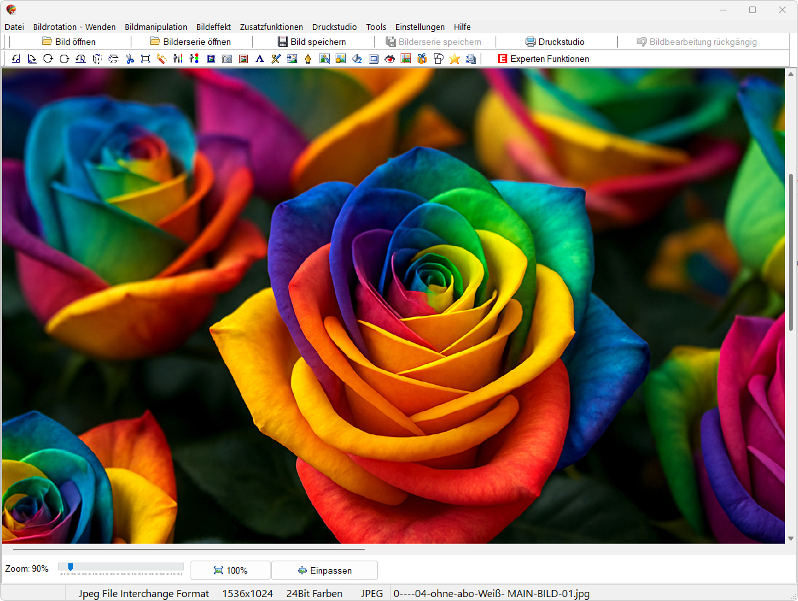Click the scissors cut icon
798x601 pixels.
(x=129, y=59)
